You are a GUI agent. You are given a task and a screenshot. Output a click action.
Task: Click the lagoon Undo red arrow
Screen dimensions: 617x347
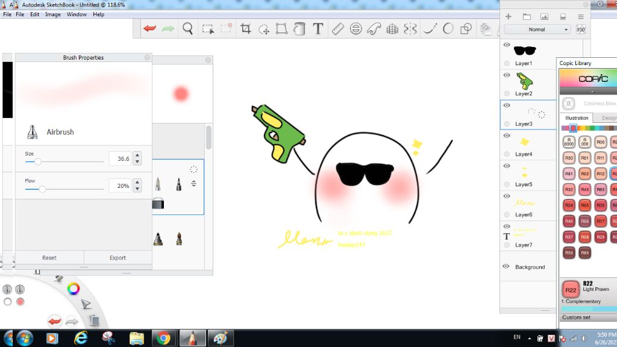click(54, 321)
